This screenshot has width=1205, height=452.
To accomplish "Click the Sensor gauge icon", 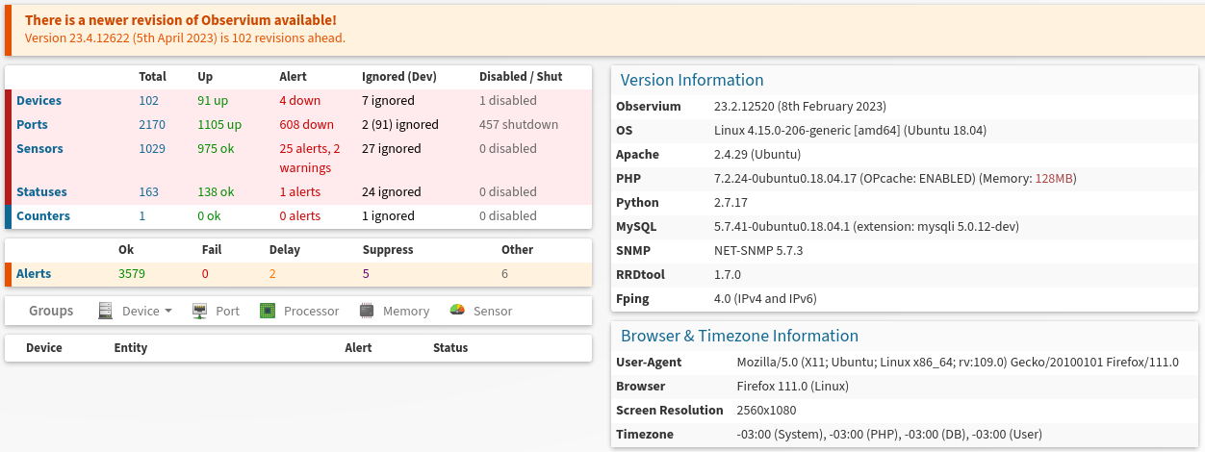I will tap(457, 311).
